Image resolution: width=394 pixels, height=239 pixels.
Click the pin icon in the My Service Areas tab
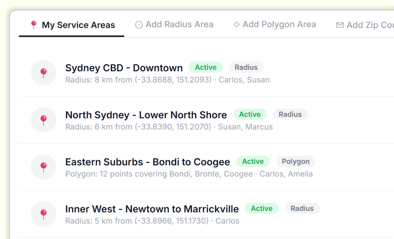pyautogui.click(x=34, y=24)
